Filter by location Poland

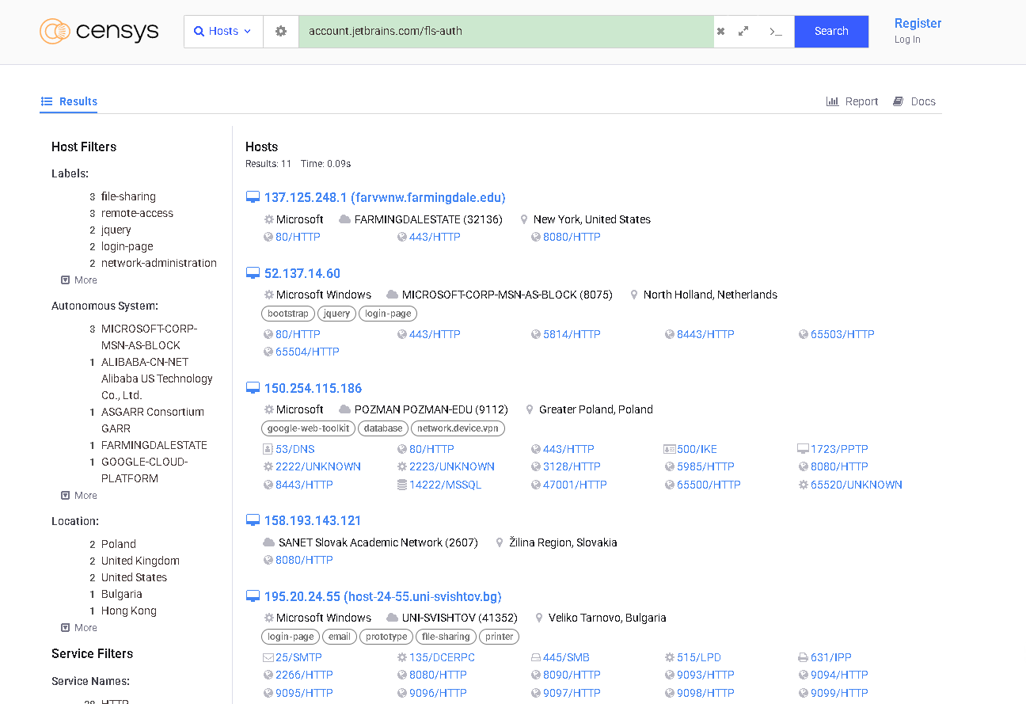coord(119,544)
